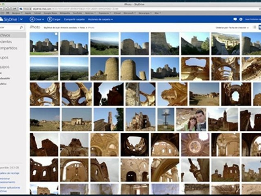Select Grupos in the sidebar
The width and height of the screenshot is (261, 196).
[x=4, y=57]
